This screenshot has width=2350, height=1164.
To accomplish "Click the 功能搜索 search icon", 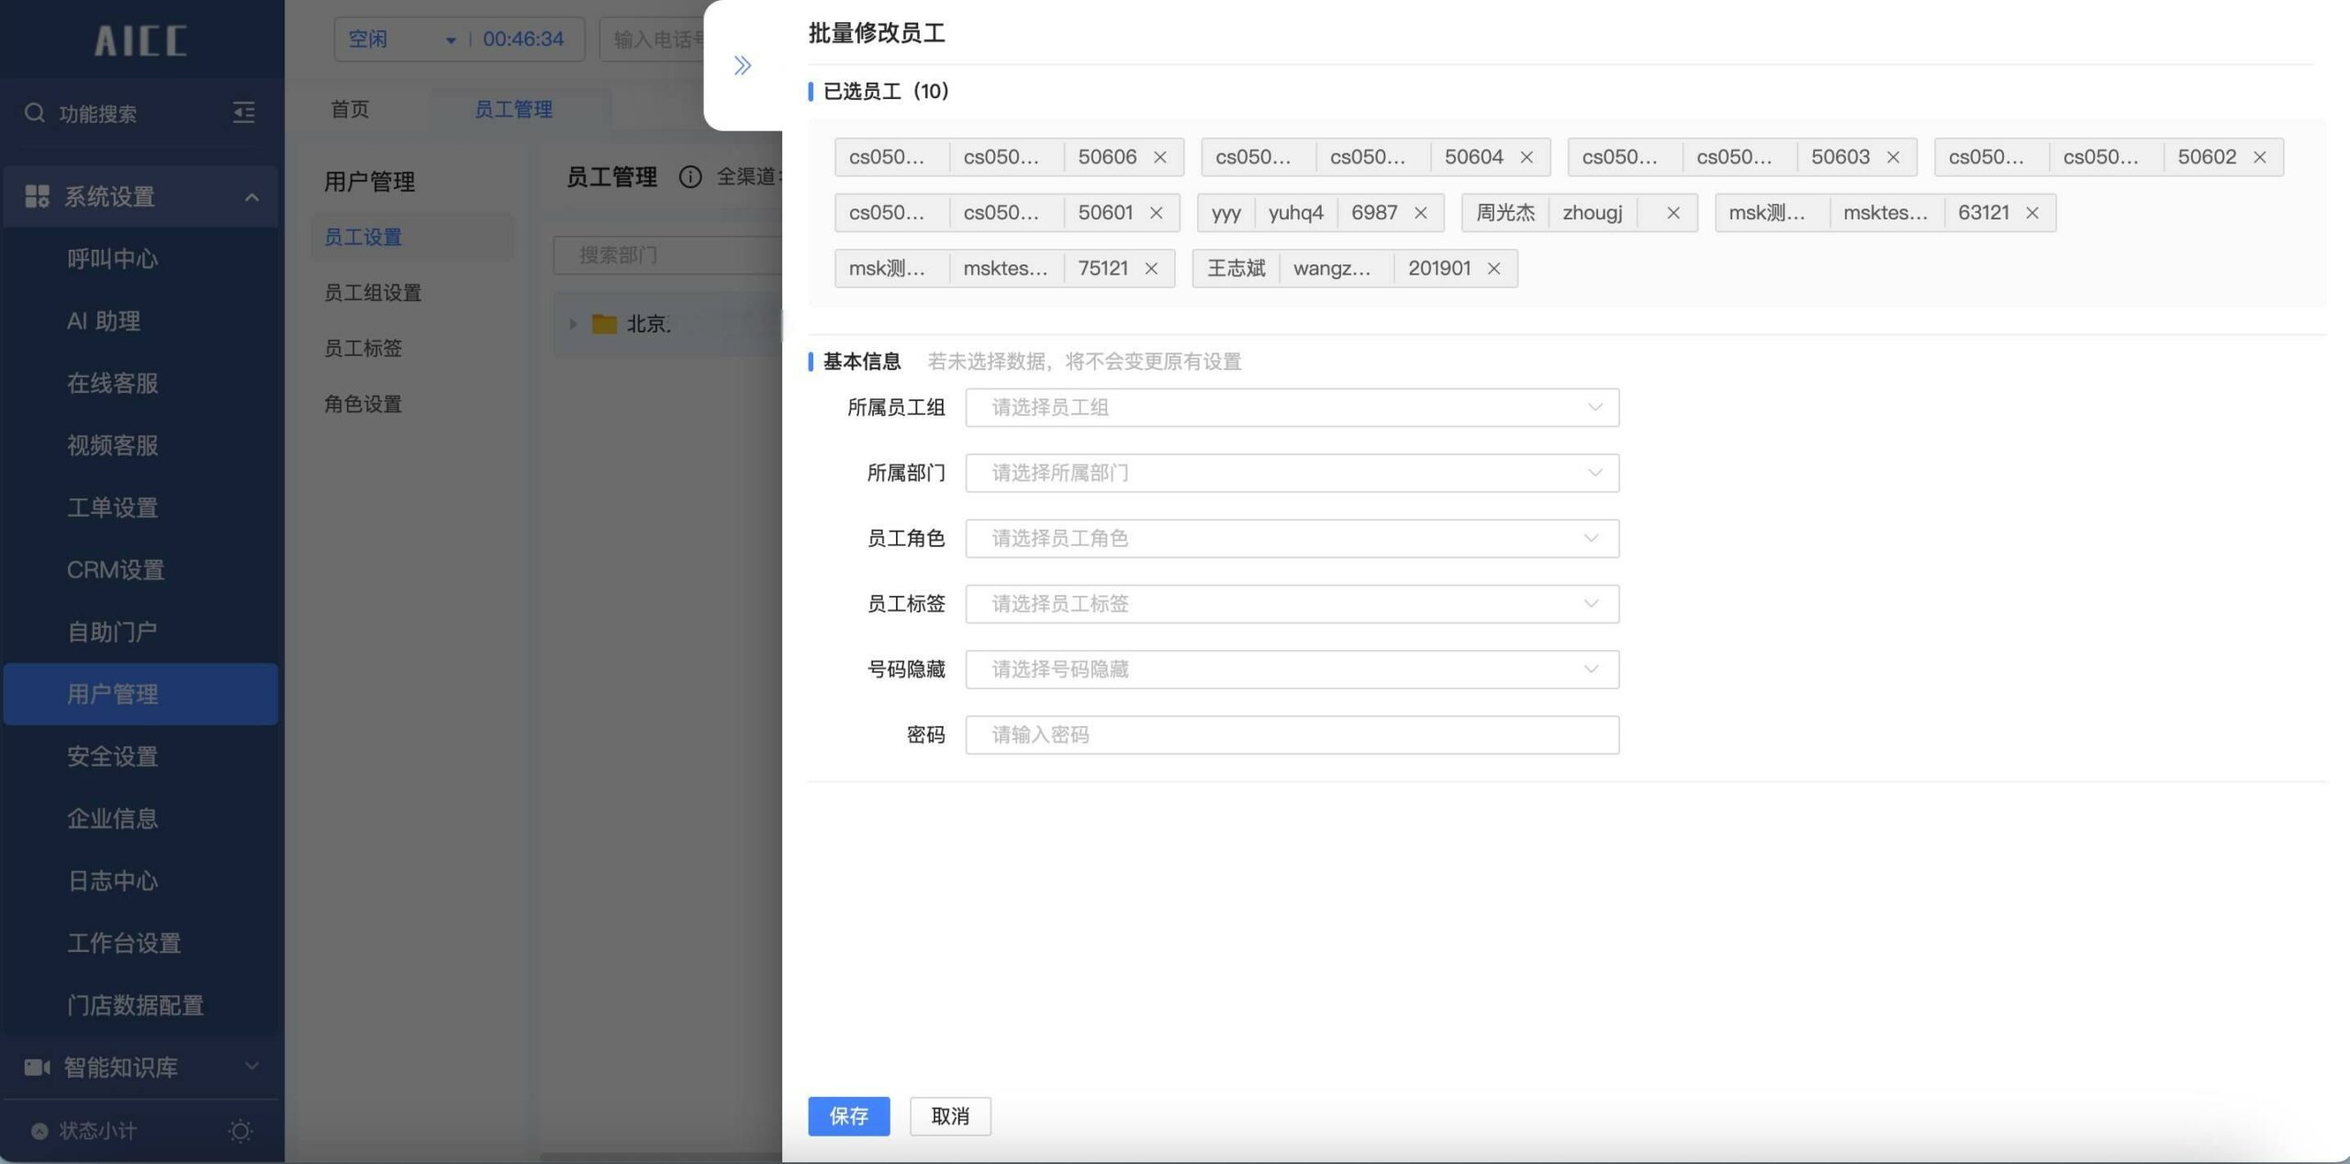I will pos(35,113).
